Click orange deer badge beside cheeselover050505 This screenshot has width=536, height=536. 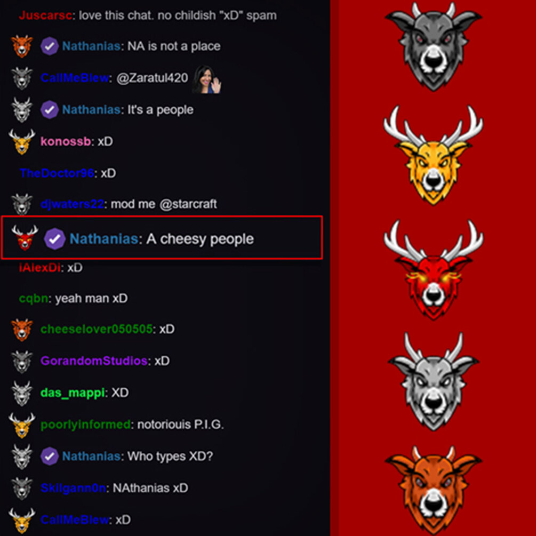[x=21, y=330]
